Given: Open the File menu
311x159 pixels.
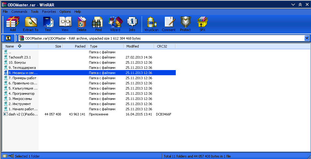Looking at the screenshot, I should pos(5,12).
